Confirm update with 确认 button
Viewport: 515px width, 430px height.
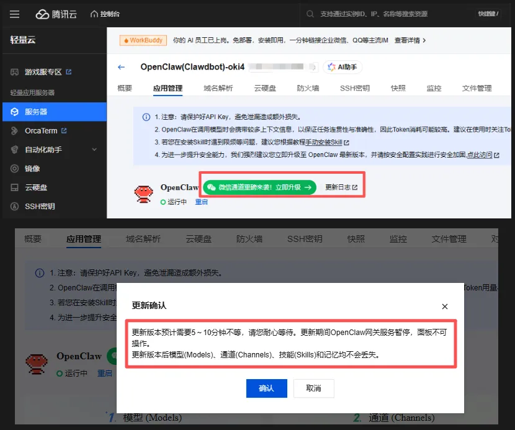[266, 388]
